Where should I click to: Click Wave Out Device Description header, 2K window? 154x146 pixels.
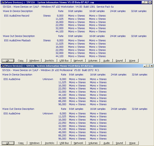tap(18, 109)
